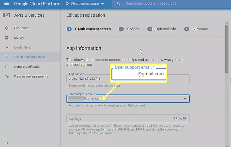
Task: Select OAuth consent screen in sidebar
Action: tap(30, 57)
